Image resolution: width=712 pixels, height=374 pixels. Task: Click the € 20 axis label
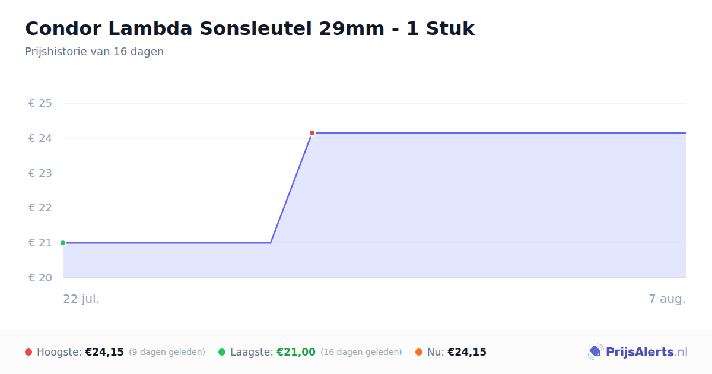[40, 278]
